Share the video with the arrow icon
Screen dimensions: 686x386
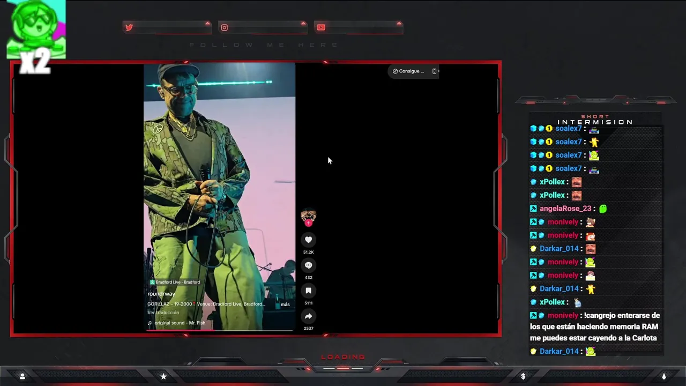click(x=308, y=316)
